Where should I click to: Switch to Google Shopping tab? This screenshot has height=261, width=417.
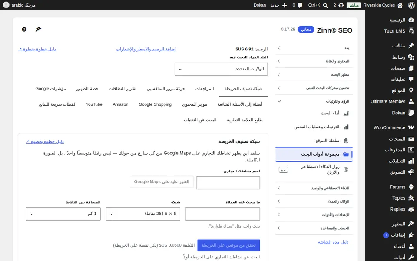[155, 104]
